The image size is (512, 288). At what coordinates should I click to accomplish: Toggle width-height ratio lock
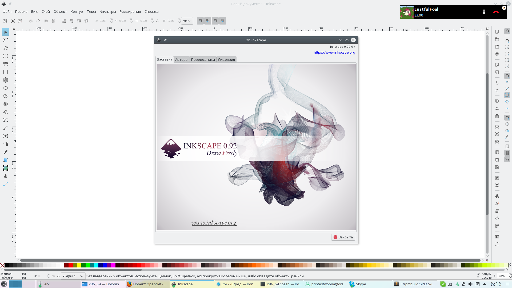coord(157,21)
